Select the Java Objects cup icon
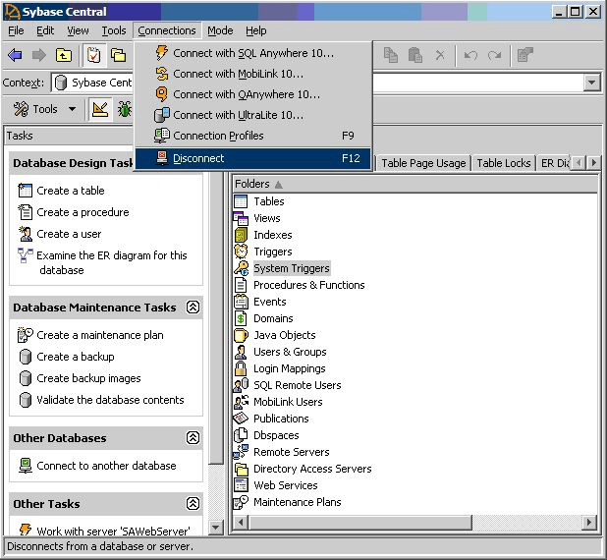The height and width of the screenshot is (560, 607). point(242,335)
